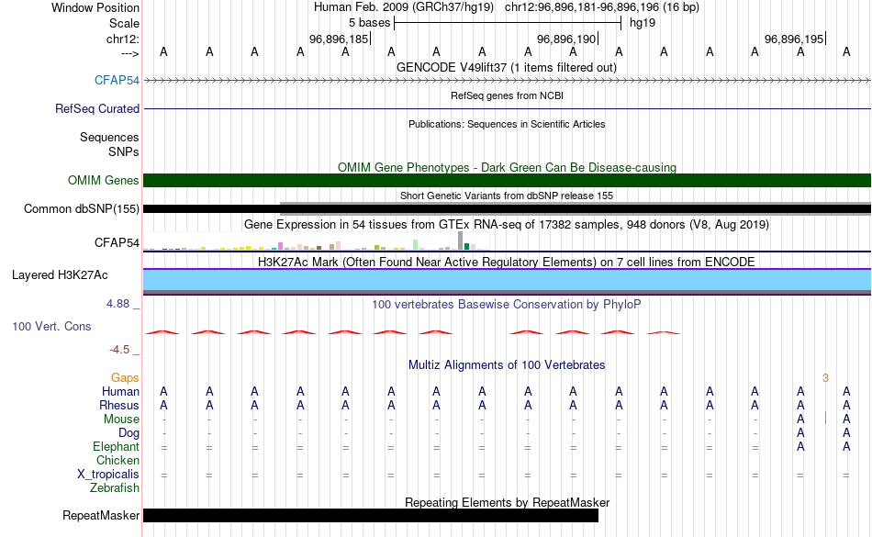This screenshot has width=872, height=537.
Task: Click the 4.88 PhyloP upper limit value
Action: tap(117, 304)
